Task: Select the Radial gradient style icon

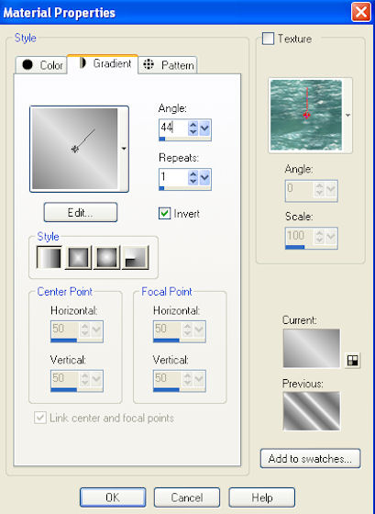Action: coord(135,257)
